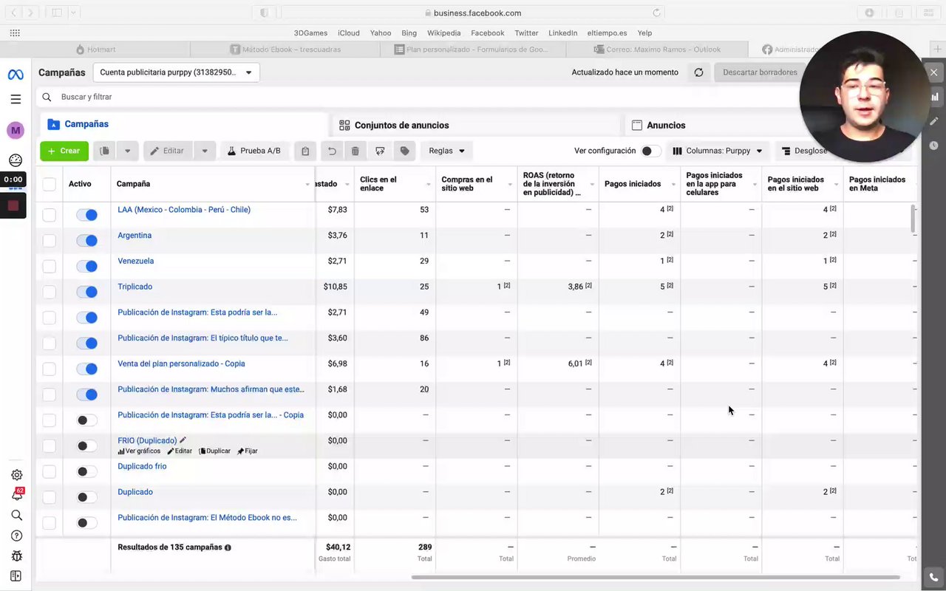
Task: Switch to Método Ebook – trescuadras browser tab
Action: click(285, 49)
